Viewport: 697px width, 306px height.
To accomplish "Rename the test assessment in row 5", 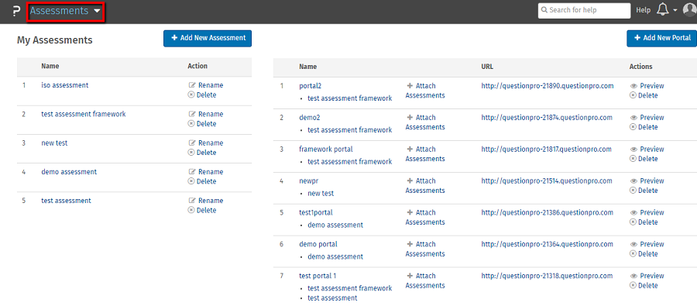I will tap(206, 201).
